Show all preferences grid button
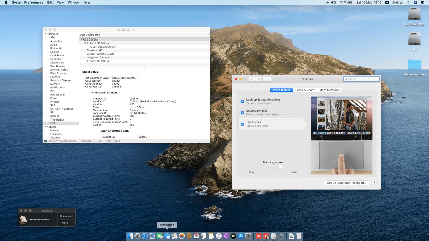 (x=267, y=79)
